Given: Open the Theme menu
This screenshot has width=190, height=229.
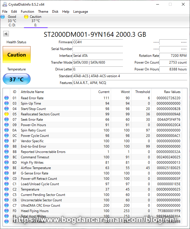Looking at the screenshot, I should click(x=43, y=12).
